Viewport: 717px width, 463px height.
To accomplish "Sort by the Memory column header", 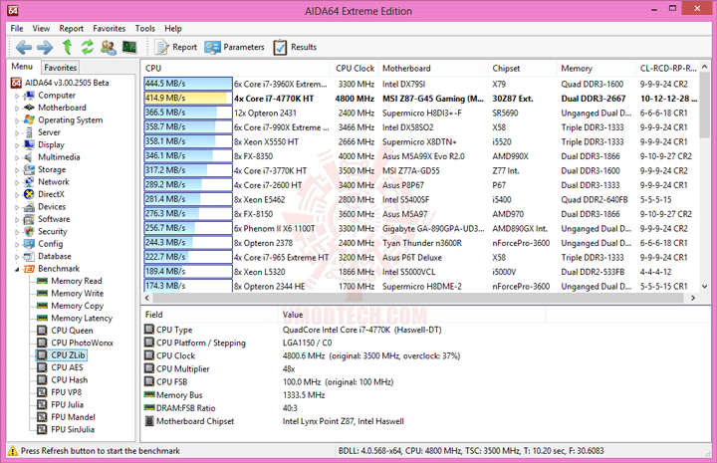I will [x=597, y=68].
